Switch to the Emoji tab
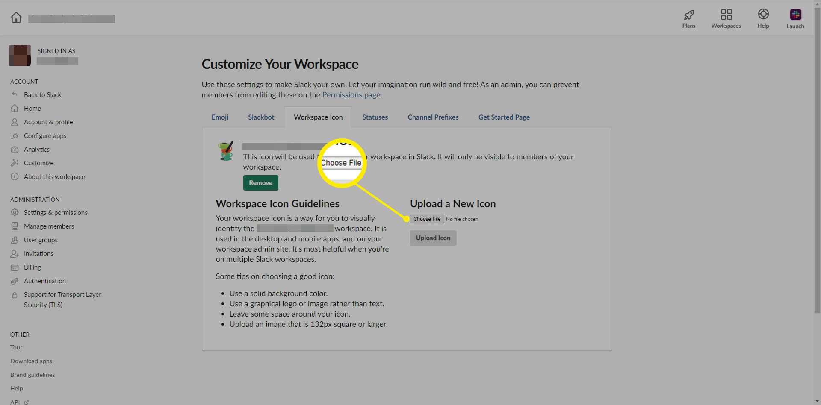 pyautogui.click(x=220, y=117)
